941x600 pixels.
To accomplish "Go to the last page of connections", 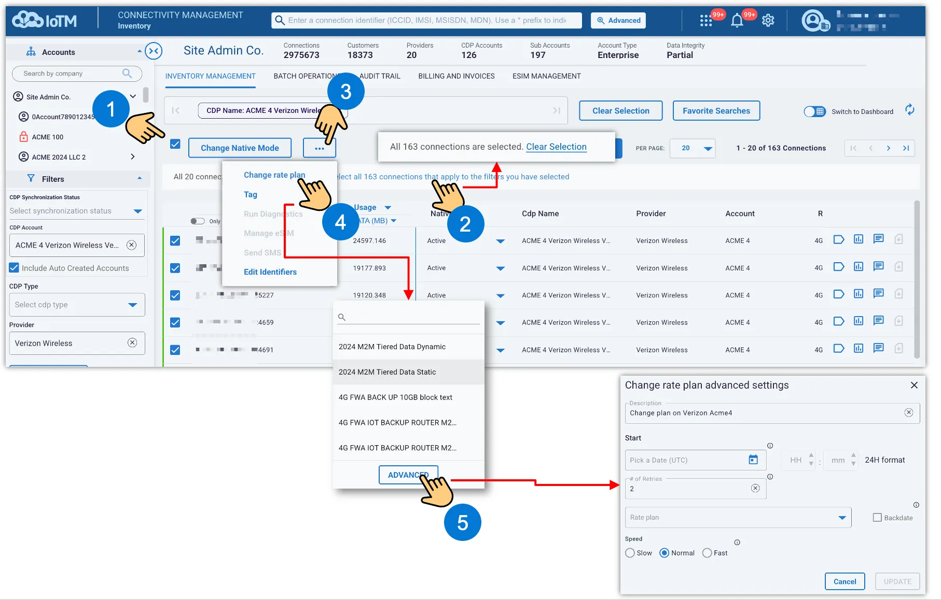I will tap(906, 148).
